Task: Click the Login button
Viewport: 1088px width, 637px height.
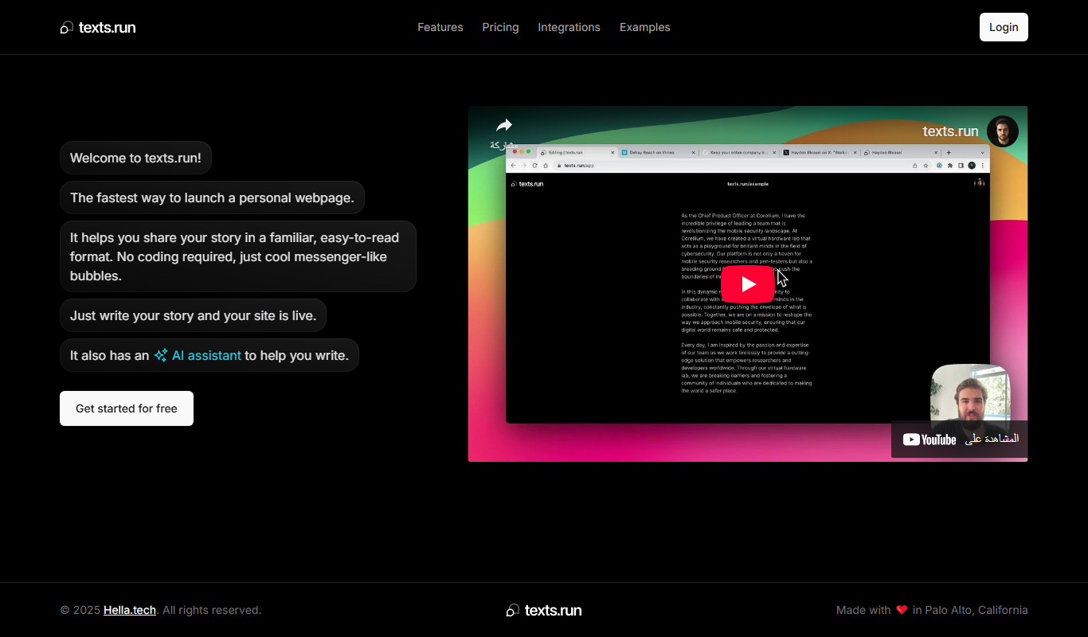Action: [1004, 27]
